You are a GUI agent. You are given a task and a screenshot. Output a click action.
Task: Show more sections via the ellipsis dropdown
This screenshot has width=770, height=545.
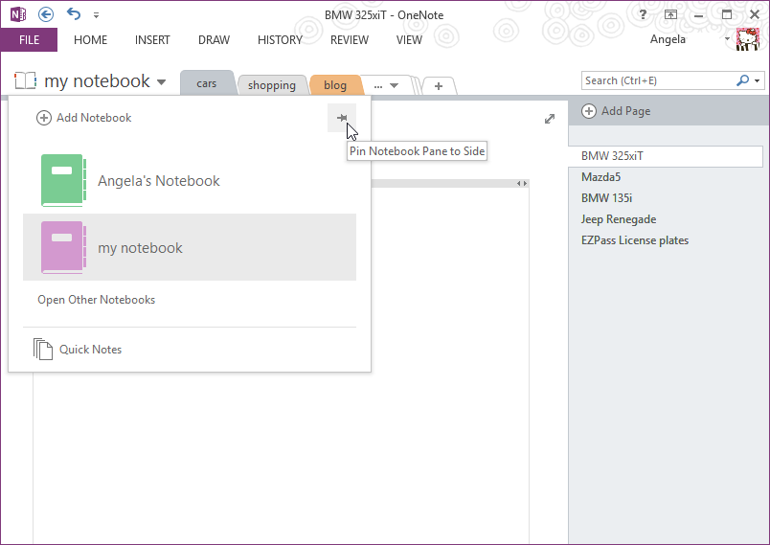click(x=386, y=85)
